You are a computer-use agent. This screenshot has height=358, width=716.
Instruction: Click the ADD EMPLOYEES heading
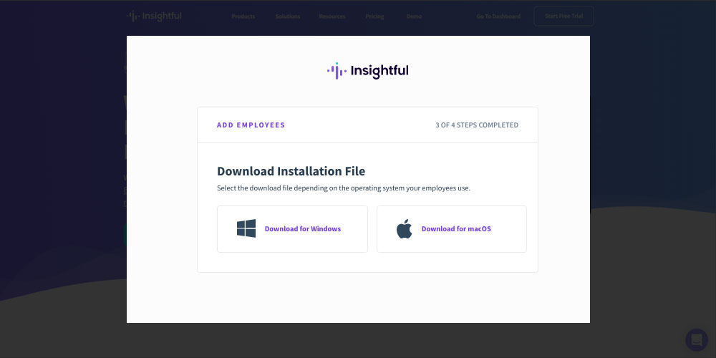(251, 125)
